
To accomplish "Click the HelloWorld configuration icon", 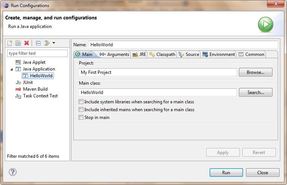I will 25,76.
